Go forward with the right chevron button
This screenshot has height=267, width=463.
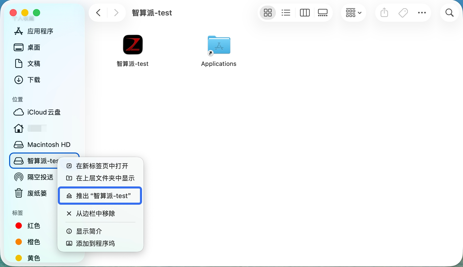(116, 13)
